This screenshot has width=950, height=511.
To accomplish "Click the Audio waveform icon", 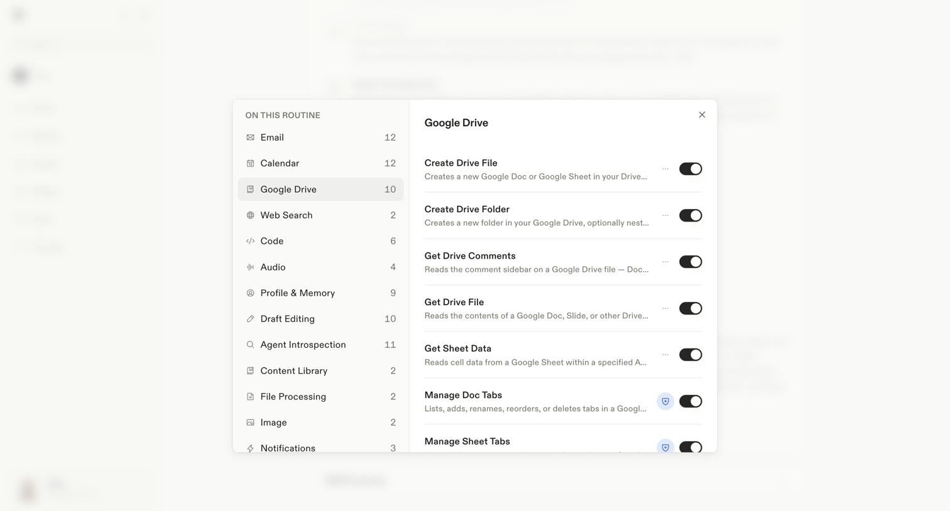I will coord(250,267).
